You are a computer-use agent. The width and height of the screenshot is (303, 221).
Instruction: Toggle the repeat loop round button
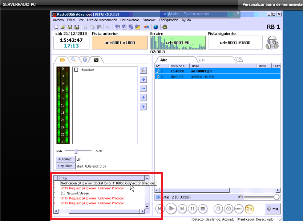coord(218,209)
